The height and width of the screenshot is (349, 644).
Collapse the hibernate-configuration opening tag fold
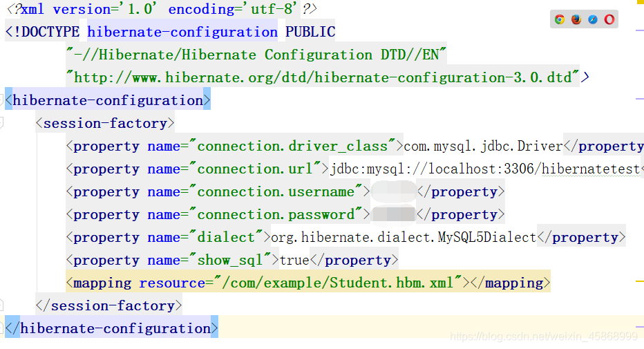pyautogui.click(x=1, y=100)
